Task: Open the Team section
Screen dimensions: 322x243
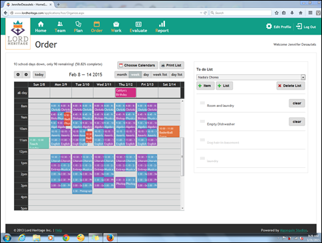Action: 60,27
